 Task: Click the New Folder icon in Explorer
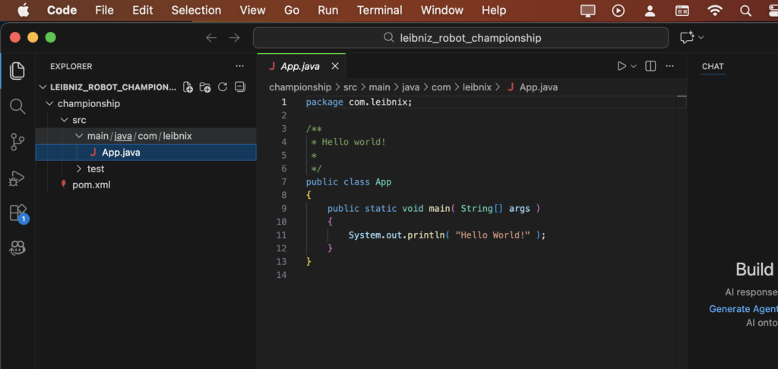[205, 87]
